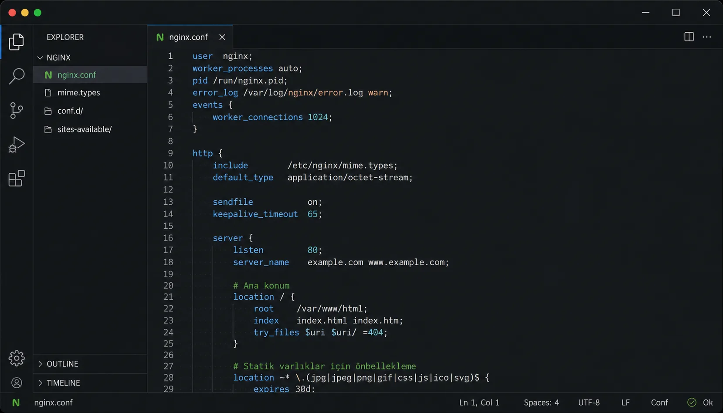The image size is (723, 413).
Task: Close the nginx.conf tab
Action: (x=222, y=37)
